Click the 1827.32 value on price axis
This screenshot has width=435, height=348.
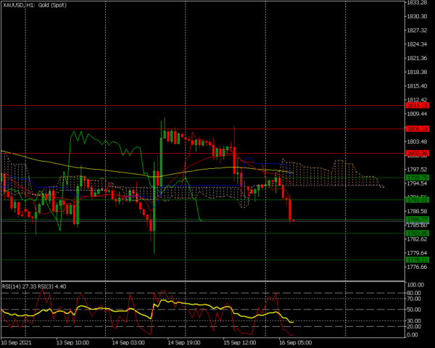tap(417, 30)
